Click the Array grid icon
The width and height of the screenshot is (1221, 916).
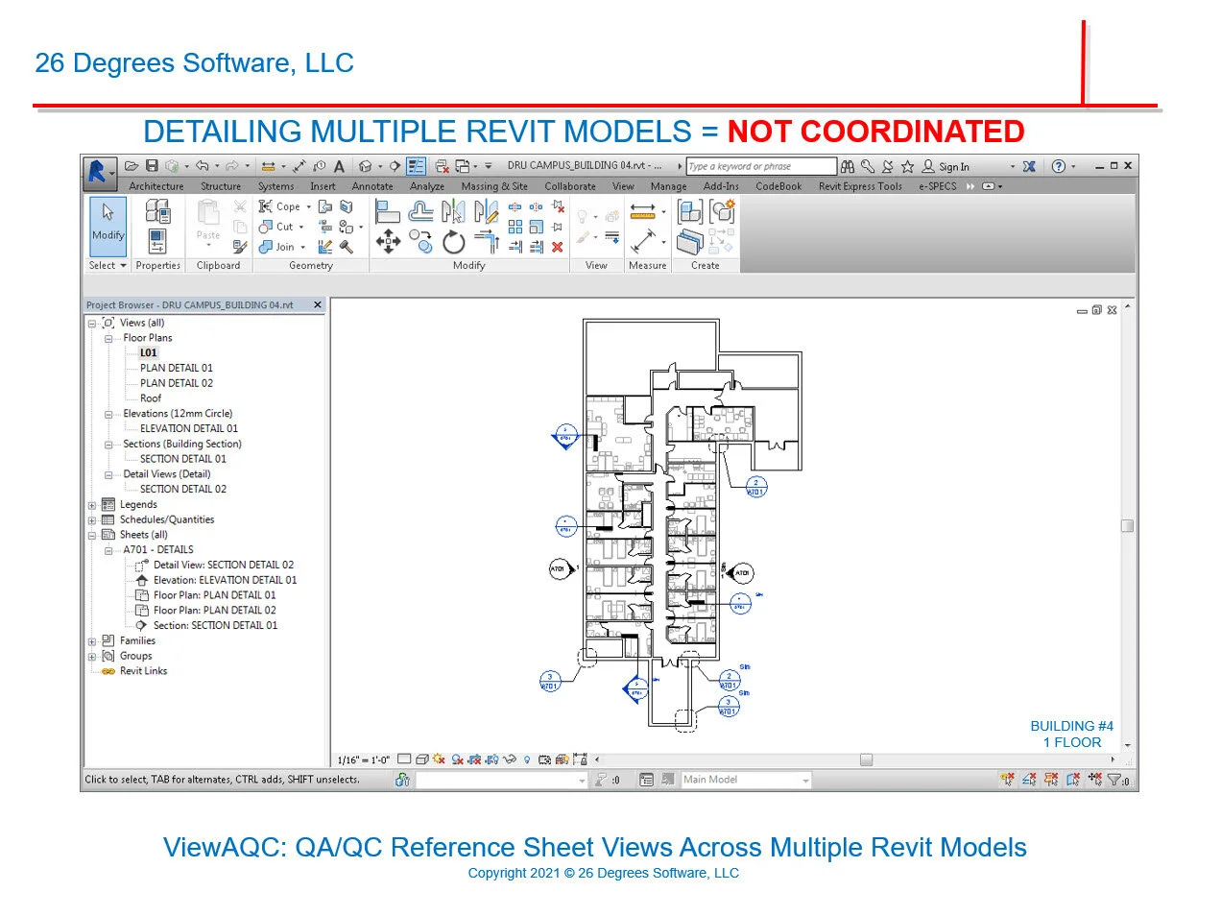click(515, 226)
